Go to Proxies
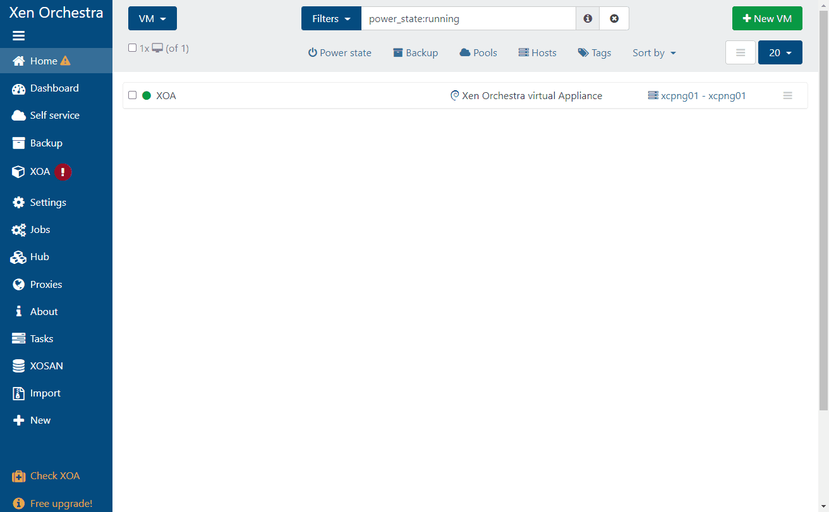This screenshot has width=829, height=512. 56,285
